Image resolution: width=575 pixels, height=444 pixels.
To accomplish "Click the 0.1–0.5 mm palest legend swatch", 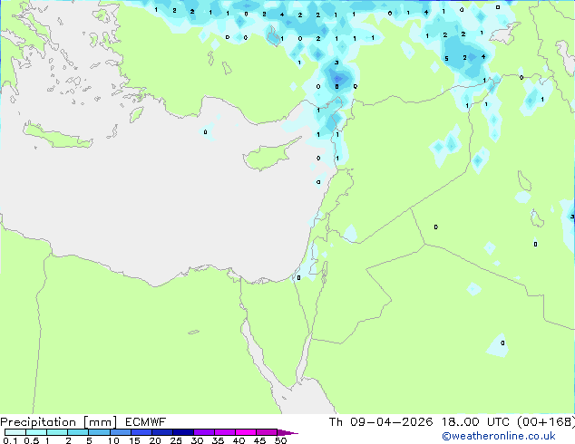I will 15,432.
